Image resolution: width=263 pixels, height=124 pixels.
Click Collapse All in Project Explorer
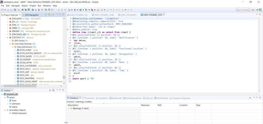pos(46,15)
